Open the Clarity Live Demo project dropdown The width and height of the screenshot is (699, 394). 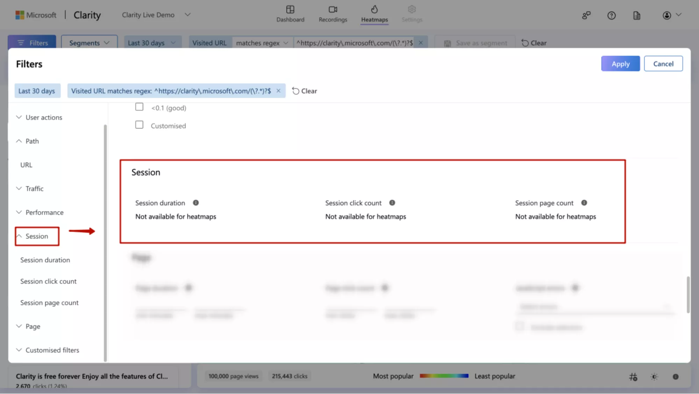[x=187, y=15]
